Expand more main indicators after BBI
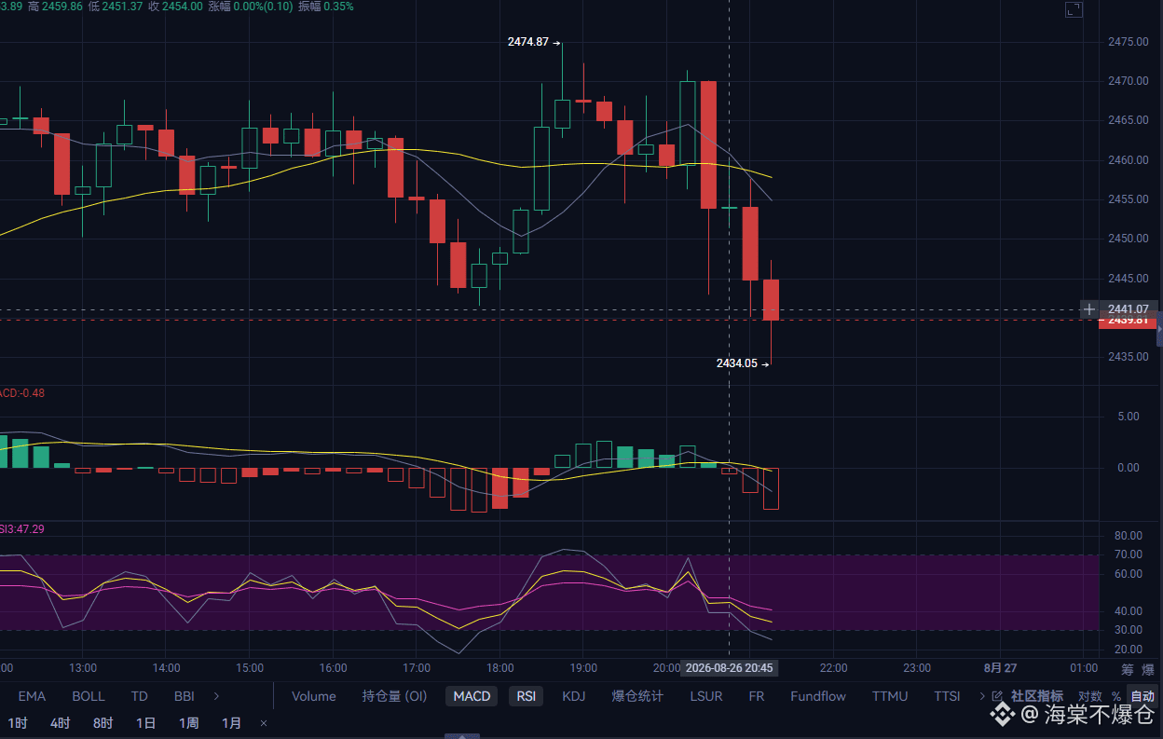The image size is (1163, 739). point(217,696)
